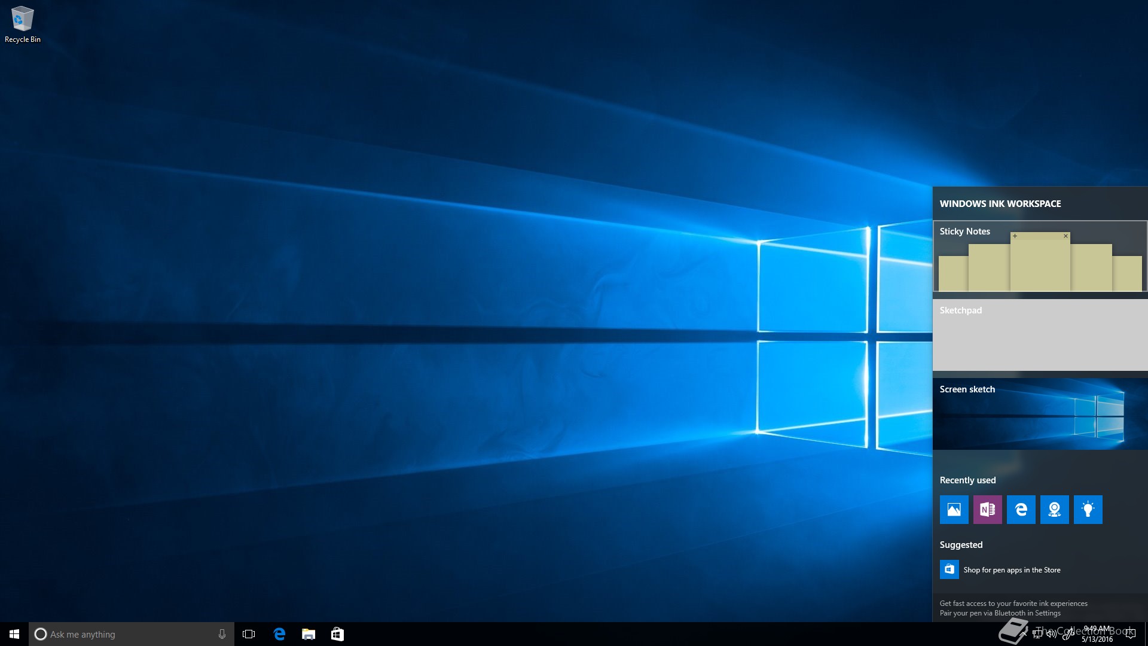Open the clock showing 9:49 AM

click(x=1097, y=634)
